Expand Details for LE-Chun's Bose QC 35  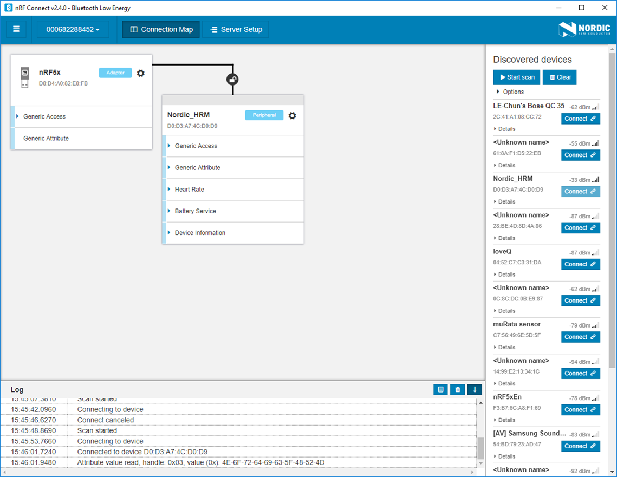tap(504, 129)
